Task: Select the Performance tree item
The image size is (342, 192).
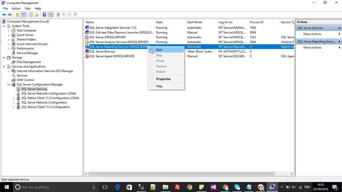Action: click(25, 49)
